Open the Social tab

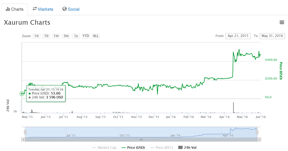click(71, 9)
